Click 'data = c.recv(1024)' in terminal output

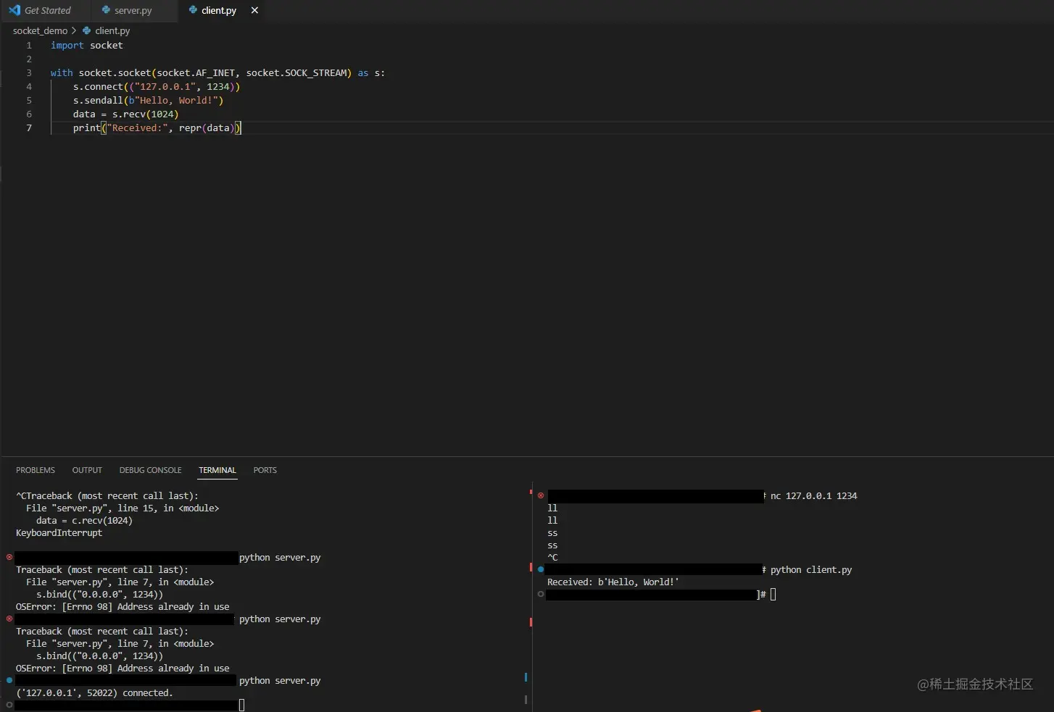pyautogui.click(x=84, y=520)
